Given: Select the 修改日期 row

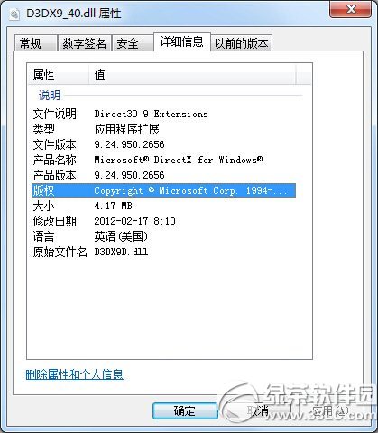Looking at the screenshot, I should coord(163,221).
